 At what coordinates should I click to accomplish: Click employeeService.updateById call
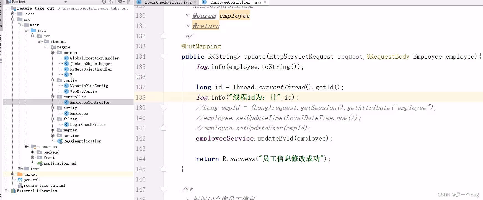[x=264, y=138]
